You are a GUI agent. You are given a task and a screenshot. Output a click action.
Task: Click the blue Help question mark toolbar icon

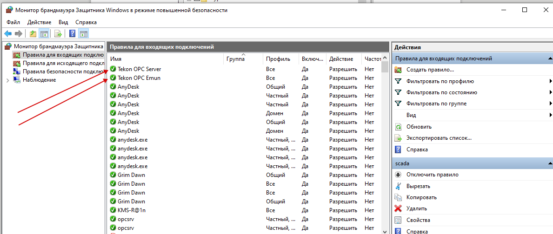pyautogui.click(x=72, y=33)
